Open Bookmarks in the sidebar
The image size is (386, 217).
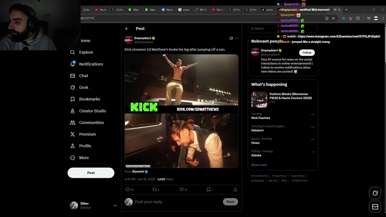coord(85,99)
